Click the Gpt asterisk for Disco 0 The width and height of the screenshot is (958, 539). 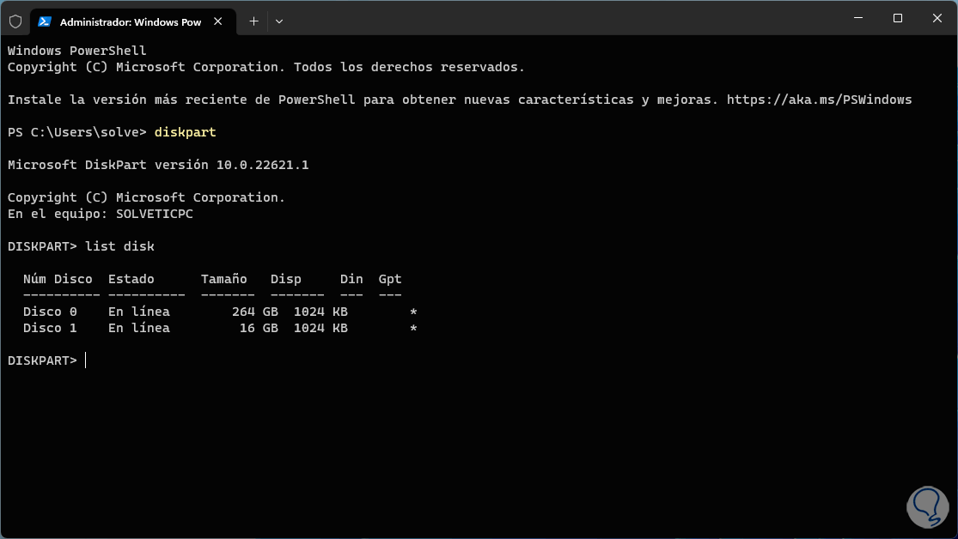tap(413, 312)
